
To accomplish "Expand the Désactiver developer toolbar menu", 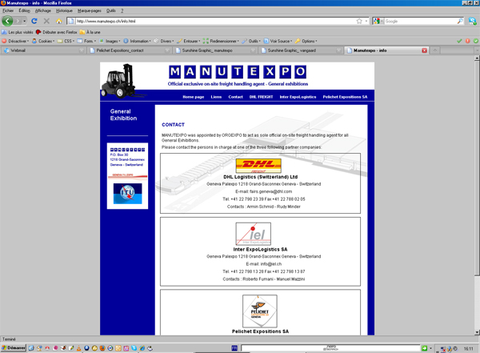I will [15, 41].
